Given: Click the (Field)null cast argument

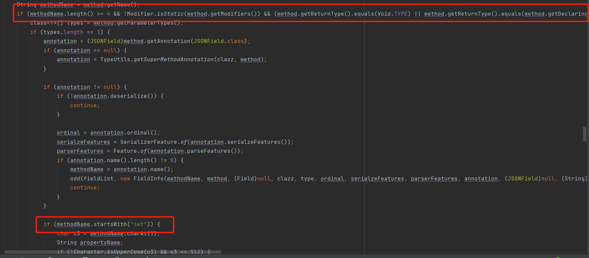Looking at the screenshot, I should click(252, 178).
